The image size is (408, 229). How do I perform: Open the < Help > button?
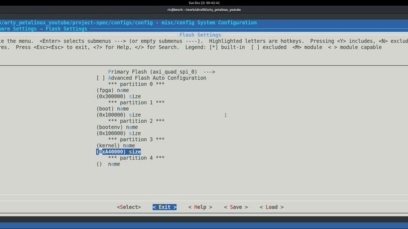point(200,207)
